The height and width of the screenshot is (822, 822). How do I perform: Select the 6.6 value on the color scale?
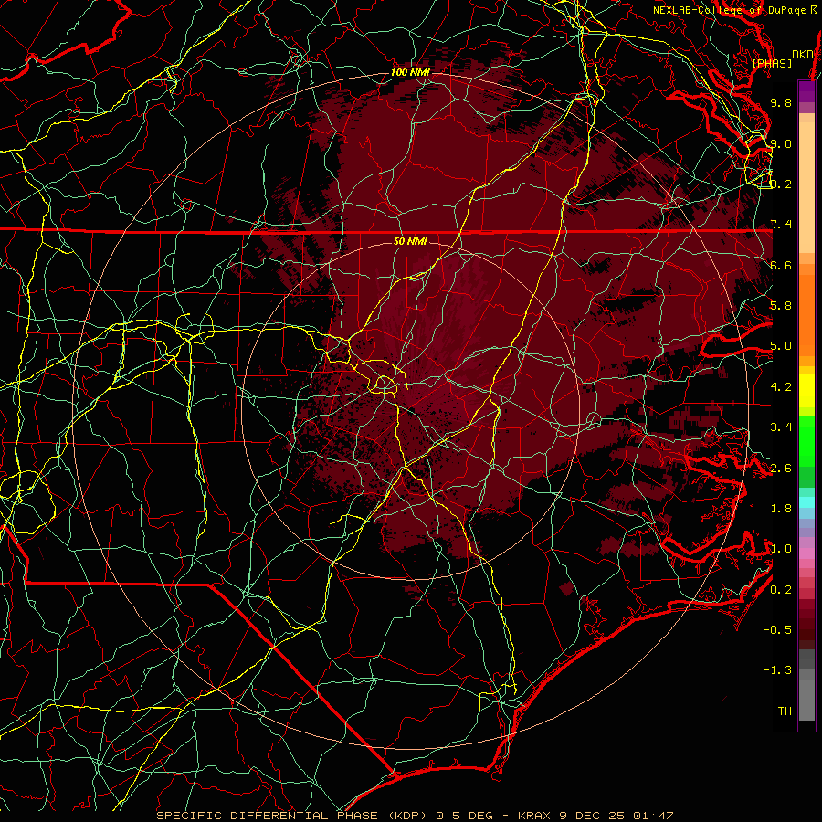point(781,265)
